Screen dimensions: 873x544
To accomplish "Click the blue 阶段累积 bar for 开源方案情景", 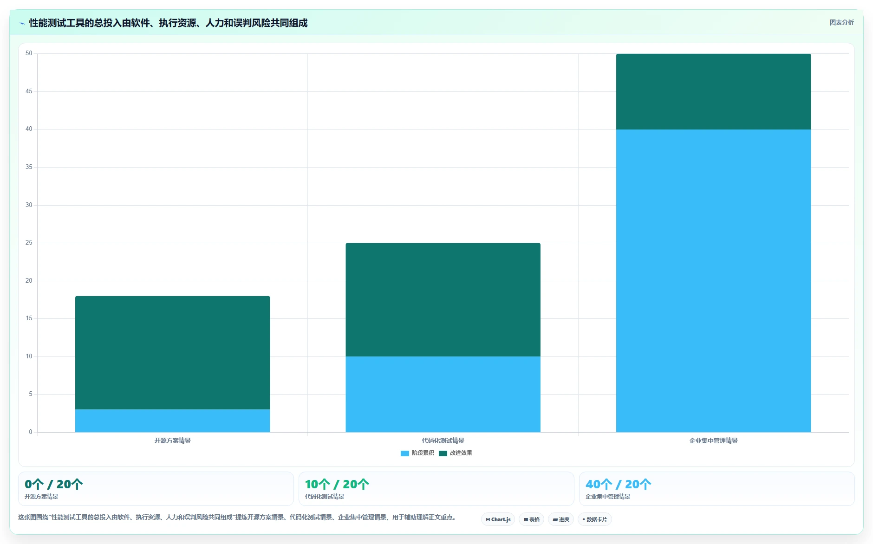I will 172,421.
